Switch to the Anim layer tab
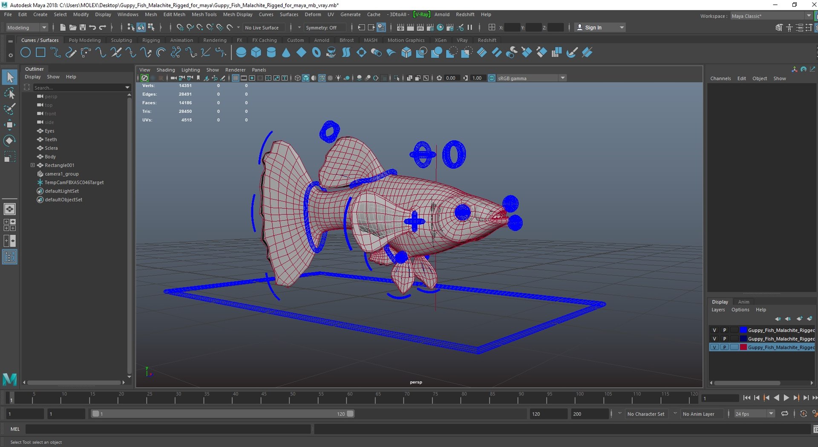Screen dimensions: 818x447 pos(743,302)
